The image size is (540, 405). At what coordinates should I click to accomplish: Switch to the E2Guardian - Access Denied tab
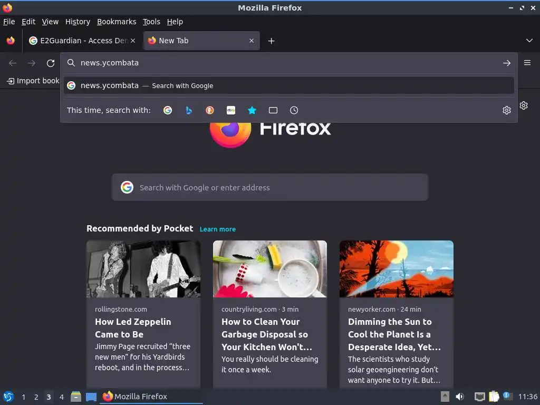click(x=82, y=41)
